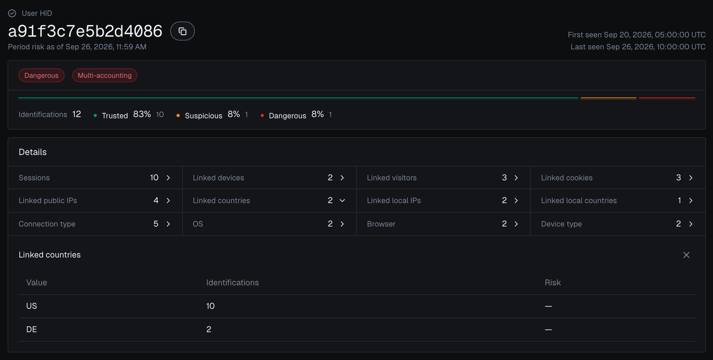The width and height of the screenshot is (713, 360).
Task: Click DE identifications count 2
Action: 209,329
